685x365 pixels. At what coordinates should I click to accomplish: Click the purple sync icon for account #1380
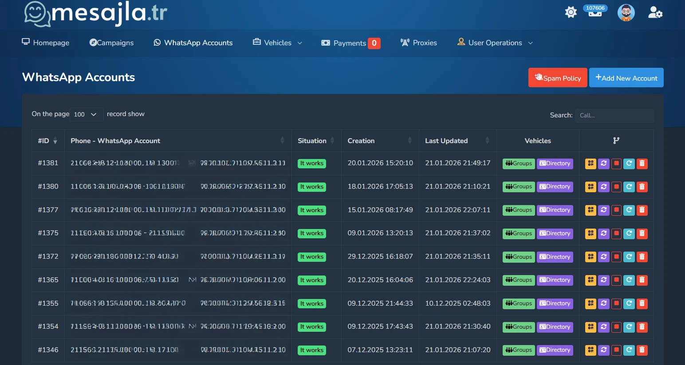click(603, 187)
